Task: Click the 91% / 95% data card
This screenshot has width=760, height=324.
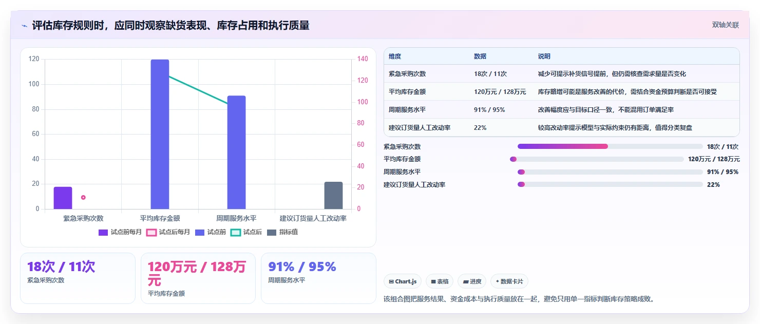Action: (318, 278)
